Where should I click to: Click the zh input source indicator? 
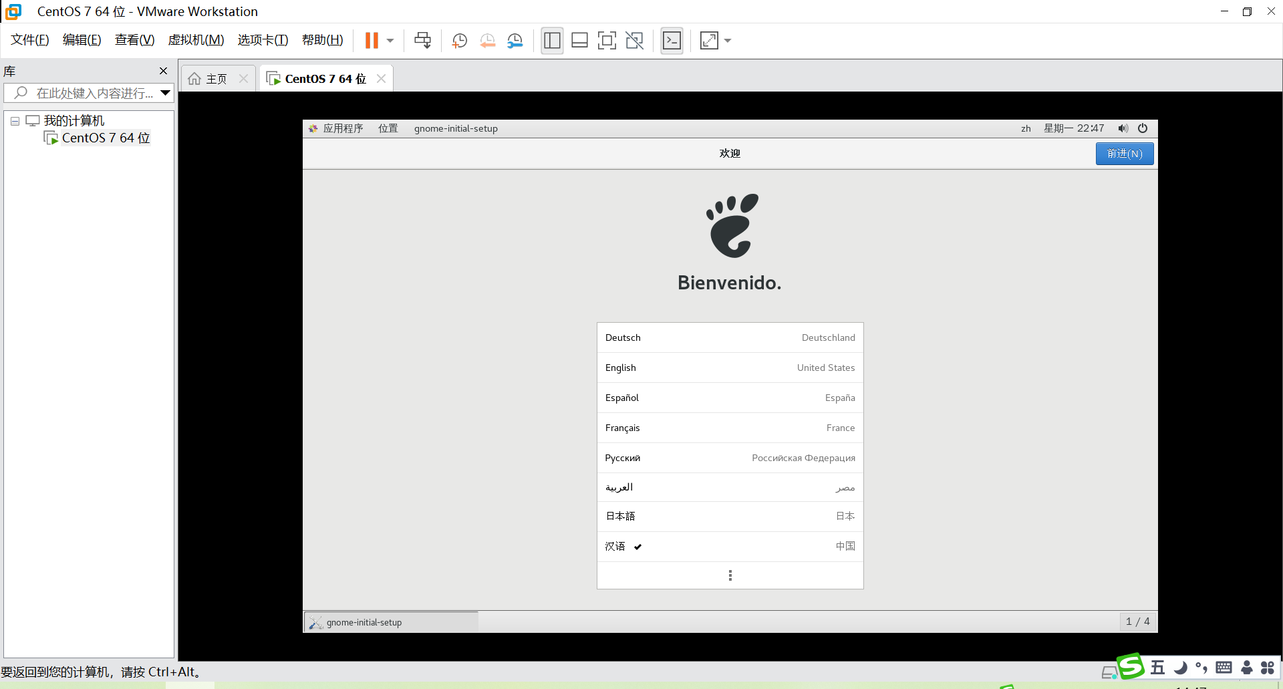(x=1026, y=128)
